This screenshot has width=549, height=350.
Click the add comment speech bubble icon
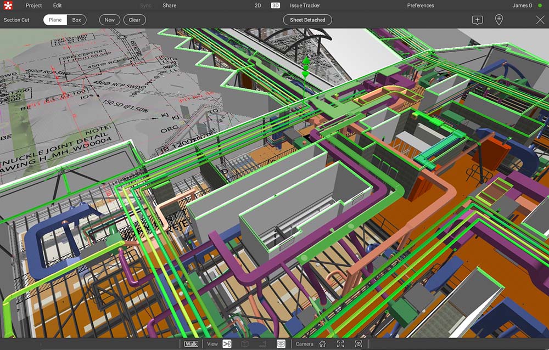click(477, 20)
